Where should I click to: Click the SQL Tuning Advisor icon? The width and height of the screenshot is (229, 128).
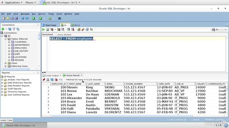tap(63, 30)
